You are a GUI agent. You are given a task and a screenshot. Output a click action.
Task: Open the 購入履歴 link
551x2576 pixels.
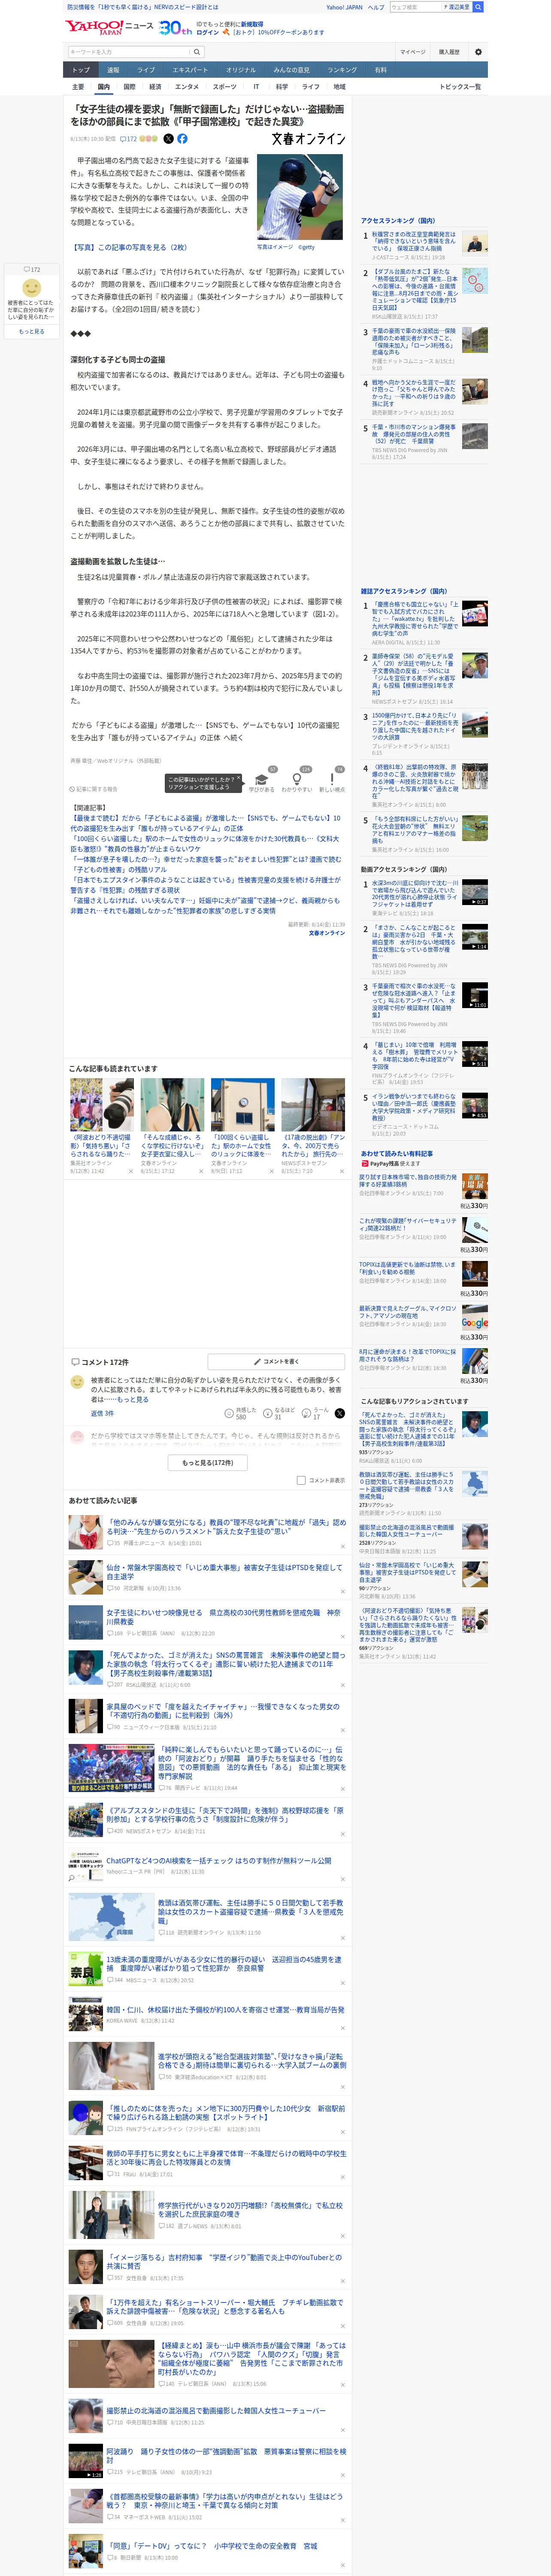pyautogui.click(x=449, y=52)
